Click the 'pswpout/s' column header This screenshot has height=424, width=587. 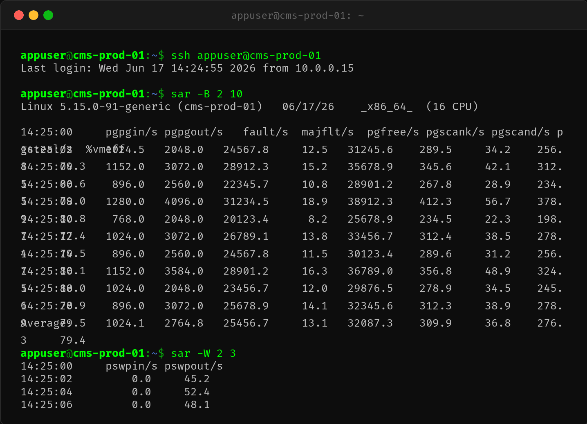click(x=194, y=366)
